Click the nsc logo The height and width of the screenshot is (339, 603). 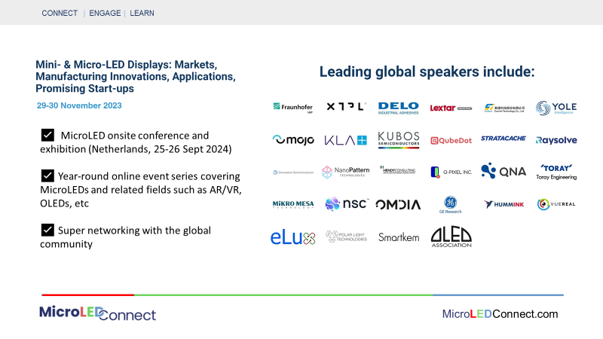coord(347,203)
